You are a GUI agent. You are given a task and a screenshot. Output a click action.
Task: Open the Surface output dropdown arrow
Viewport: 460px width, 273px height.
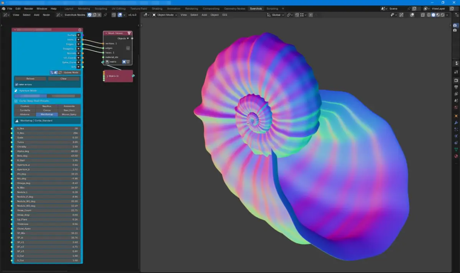78,35
